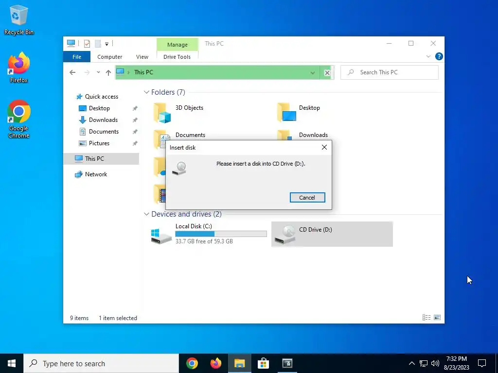Select the Google Chrome desktop shortcut
Image resolution: width=498 pixels, height=373 pixels.
(x=19, y=119)
